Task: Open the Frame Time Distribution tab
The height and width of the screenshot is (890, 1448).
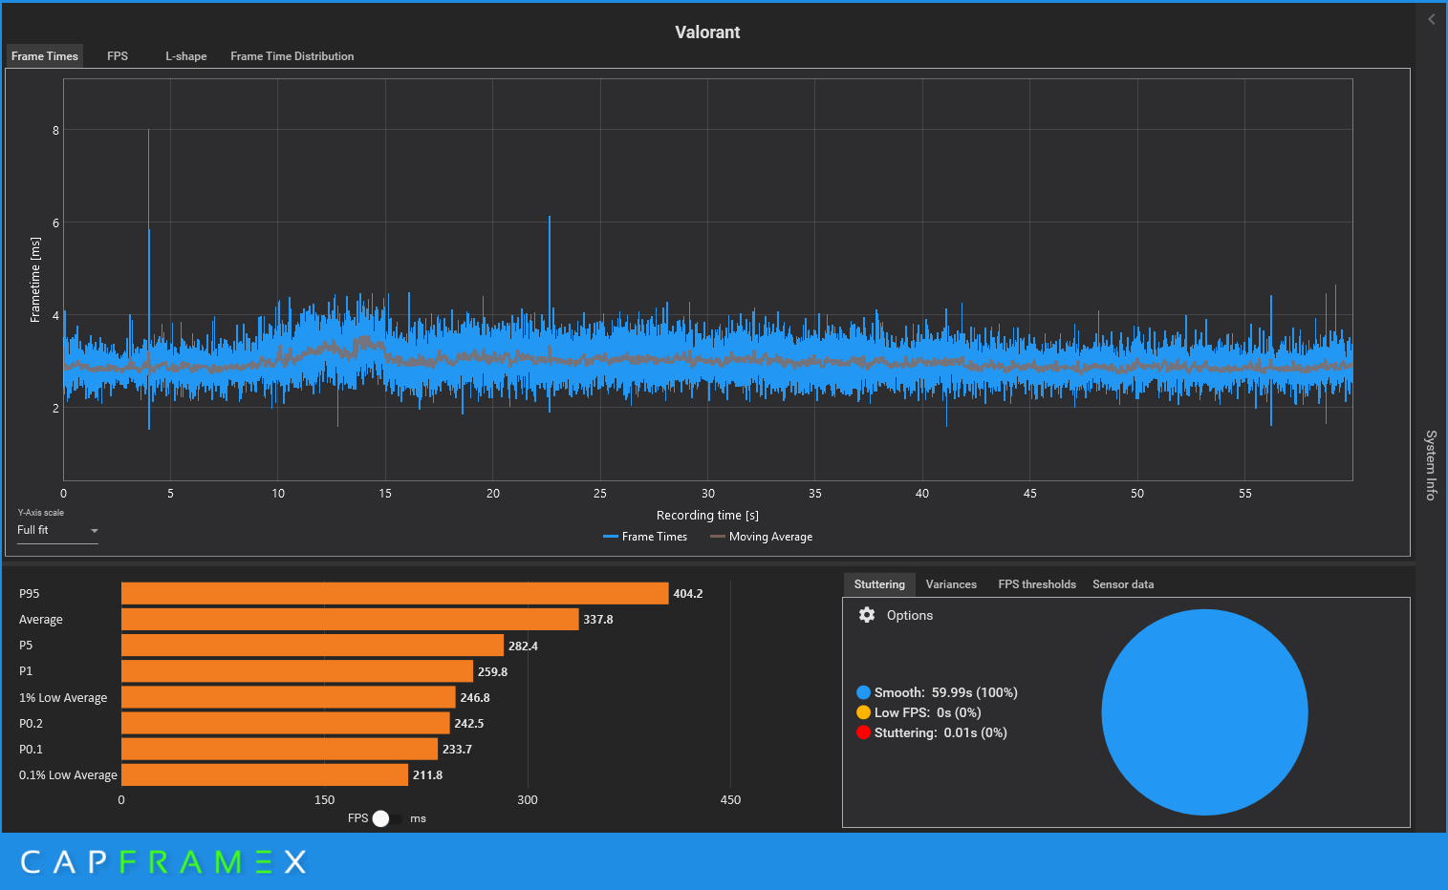Action: (x=292, y=56)
